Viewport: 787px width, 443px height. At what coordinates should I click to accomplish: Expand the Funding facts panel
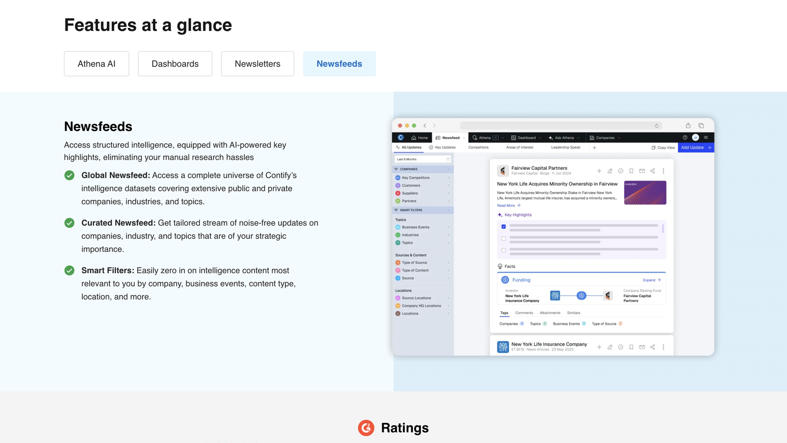(652, 280)
